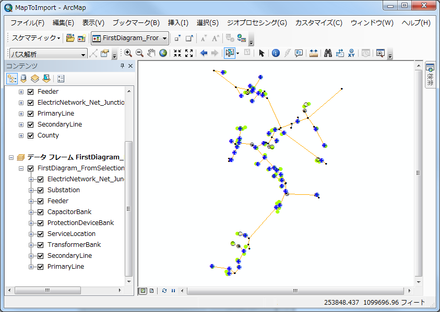Go back to previous extent arrow
The image size is (440, 312).
tap(204, 53)
